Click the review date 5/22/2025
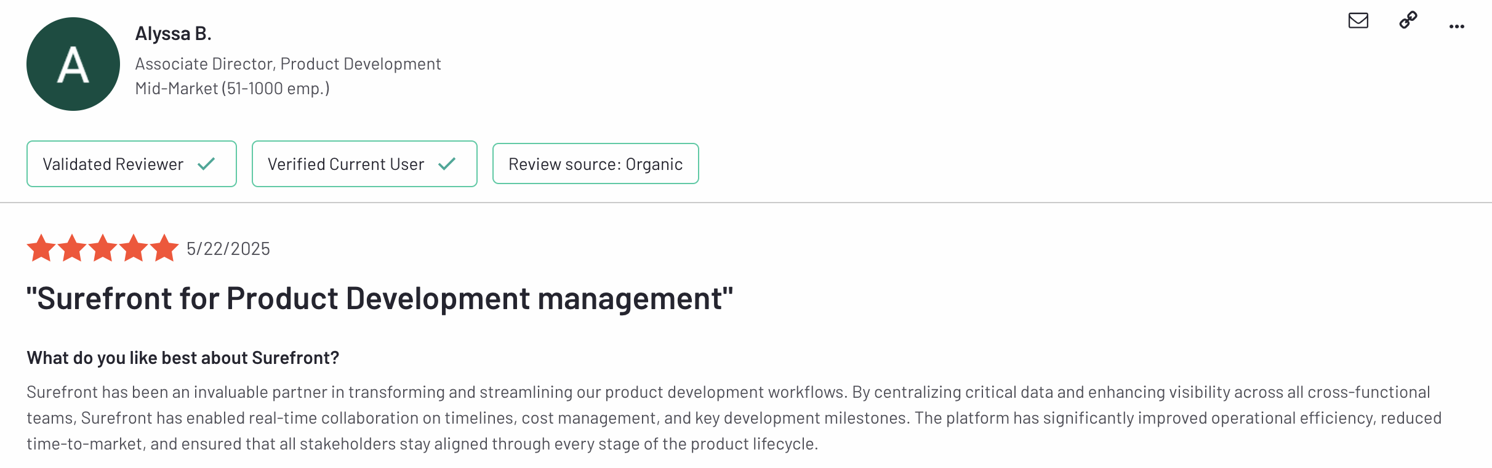This screenshot has width=1492, height=468. click(x=228, y=249)
